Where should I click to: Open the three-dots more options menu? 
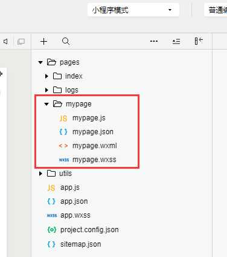154,41
